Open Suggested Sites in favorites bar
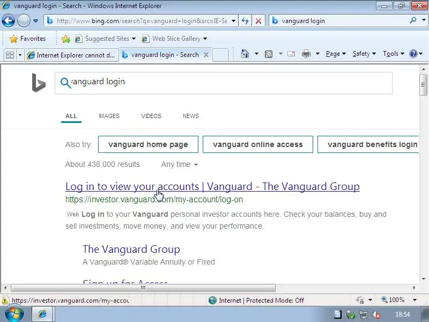The height and width of the screenshot is (322, 429). point(105,39)
